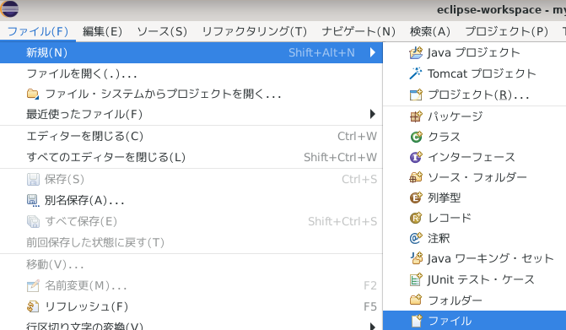
Task: Click the F5 shortcut label
Action: (370, 306)
